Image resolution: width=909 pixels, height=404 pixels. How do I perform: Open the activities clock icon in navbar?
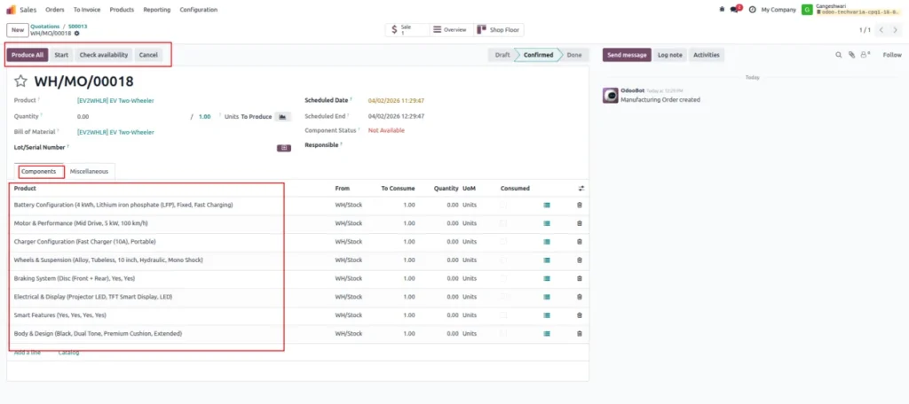click(753, 9)
